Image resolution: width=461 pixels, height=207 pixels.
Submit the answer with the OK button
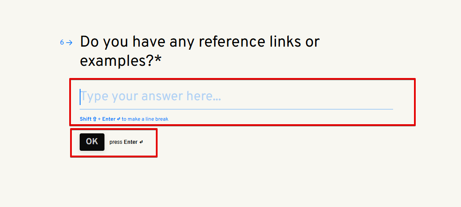pyautogui.click(x=92, y=142)
